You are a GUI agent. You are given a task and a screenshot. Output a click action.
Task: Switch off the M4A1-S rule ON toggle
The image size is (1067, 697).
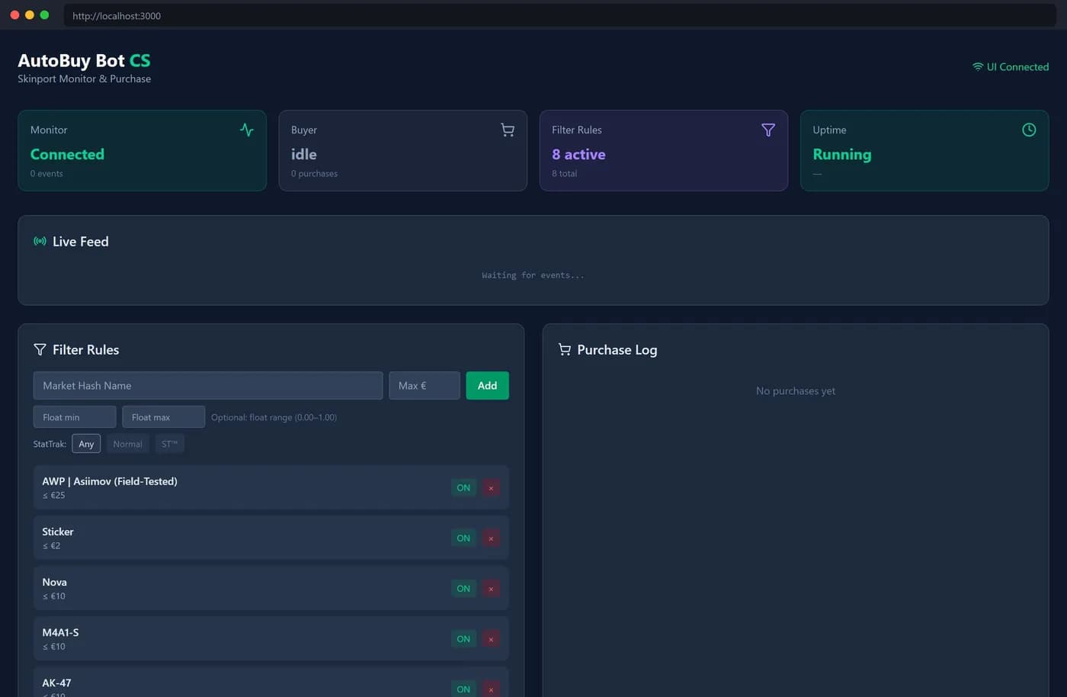tap(463, 638)
